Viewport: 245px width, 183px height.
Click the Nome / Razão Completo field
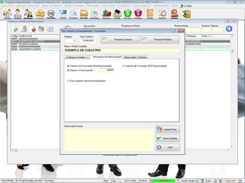click(122, 50)
